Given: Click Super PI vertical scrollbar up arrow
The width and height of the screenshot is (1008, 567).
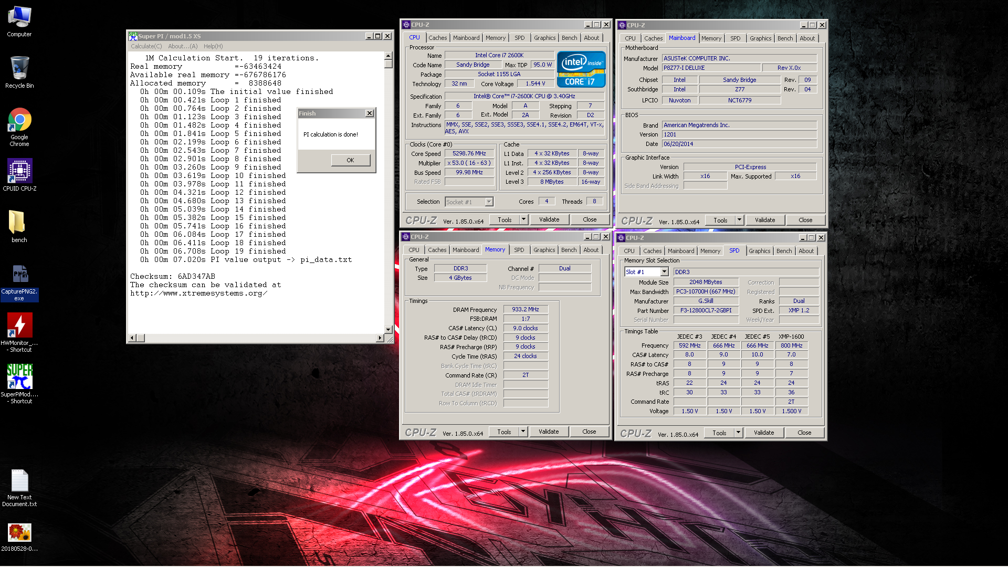Looking at the screenshot, I should click(x=388, y=56).
